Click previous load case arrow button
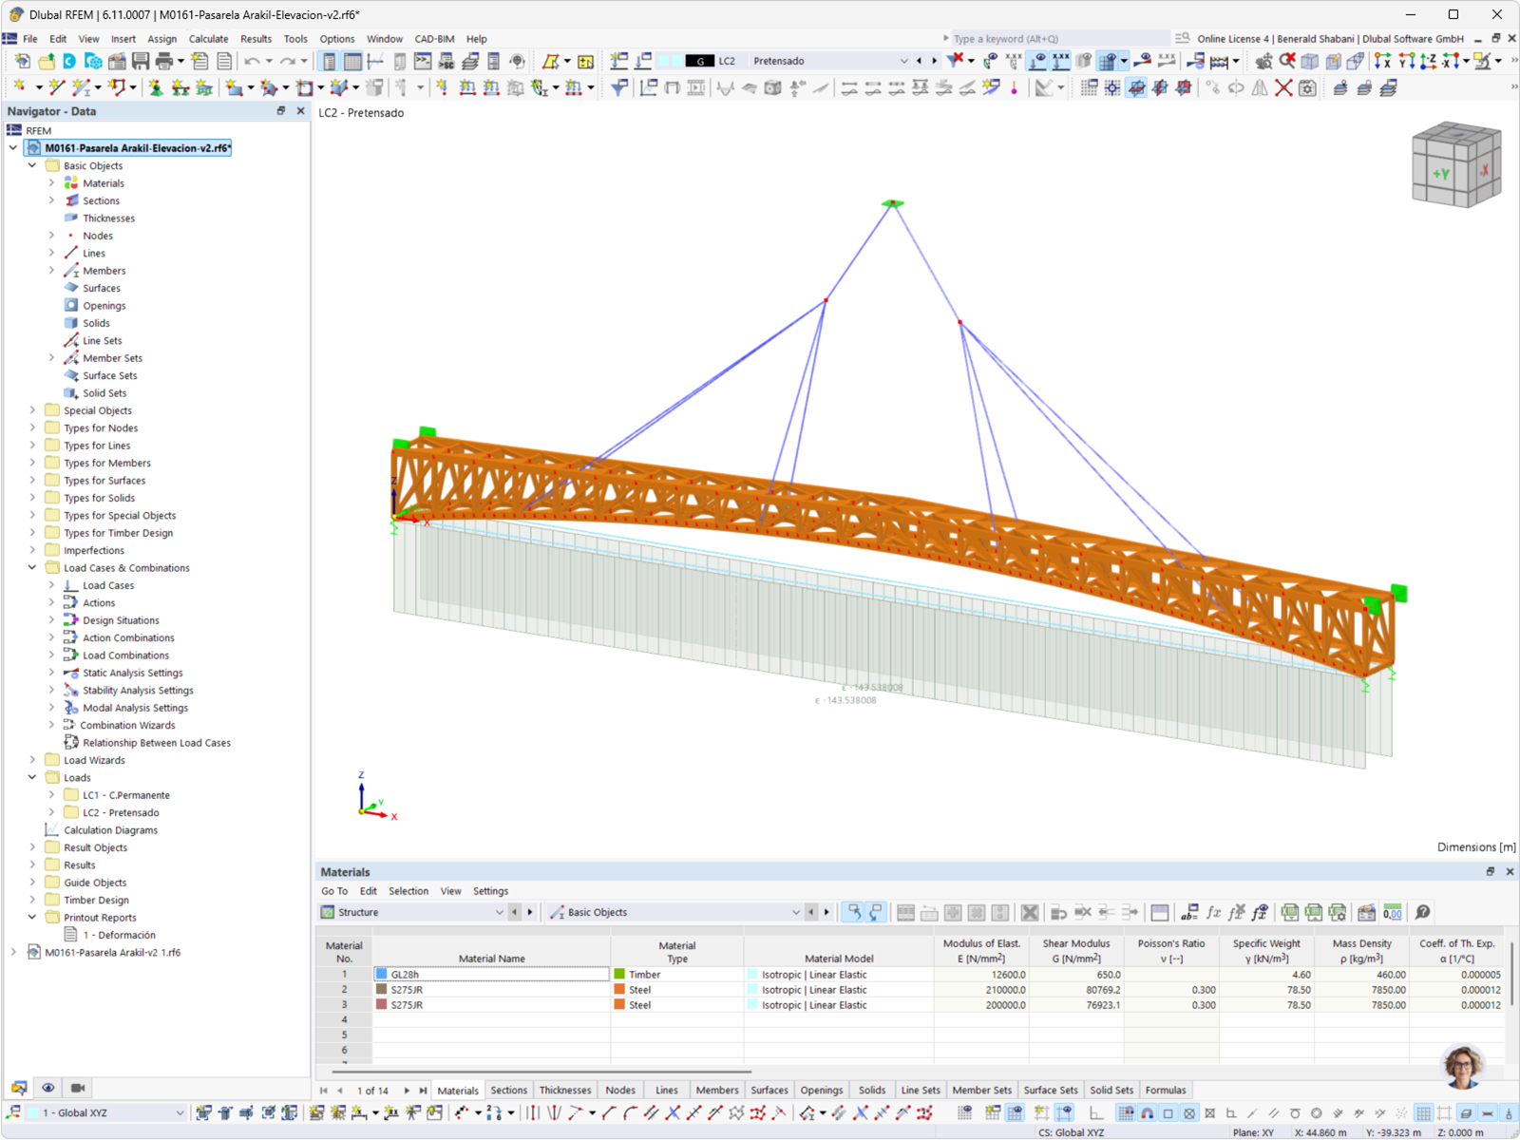This screenshot has height=1140, width=1520. pos(919,61)
